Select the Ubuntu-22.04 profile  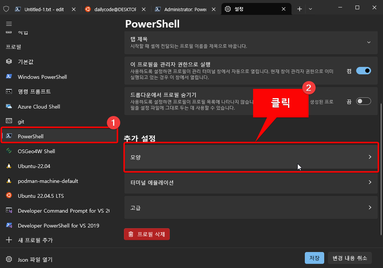(59, 166)
